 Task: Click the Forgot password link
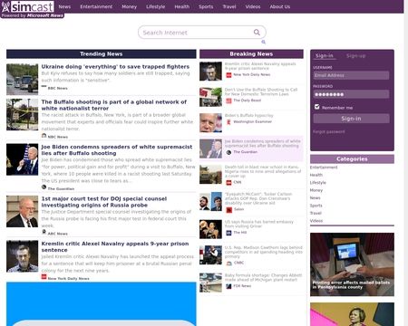(329, 131)
